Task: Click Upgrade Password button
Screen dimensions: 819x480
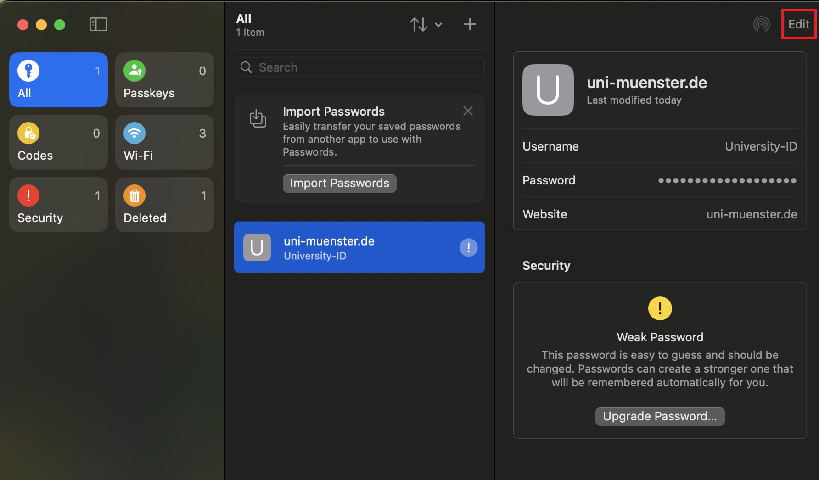Action: (x=660, y=417)
